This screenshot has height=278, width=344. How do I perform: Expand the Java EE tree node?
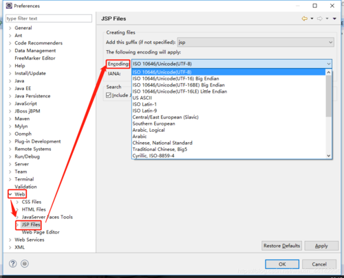tap(10, 89)
